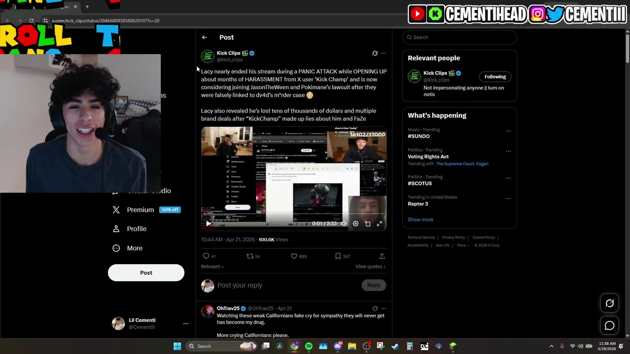Click the sidebar Post button
This screenshot has height=354, width=630.
coord(146,273)
